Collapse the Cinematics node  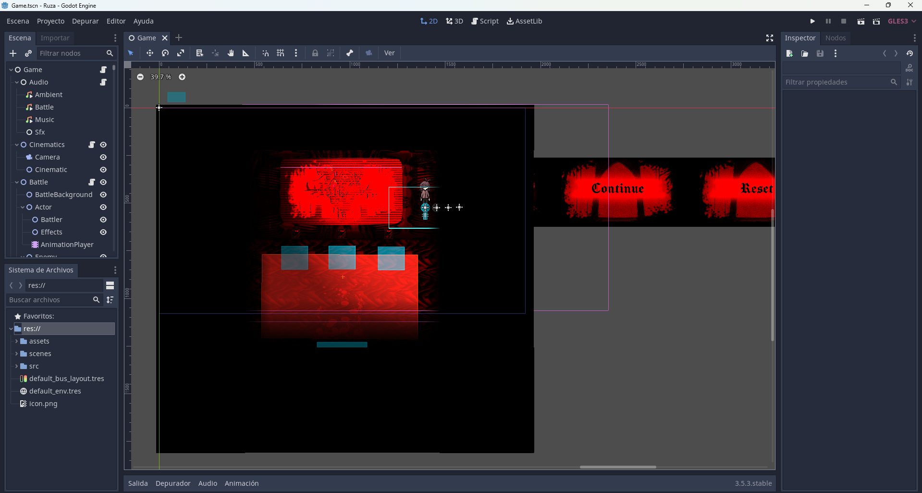coord(17,145)
